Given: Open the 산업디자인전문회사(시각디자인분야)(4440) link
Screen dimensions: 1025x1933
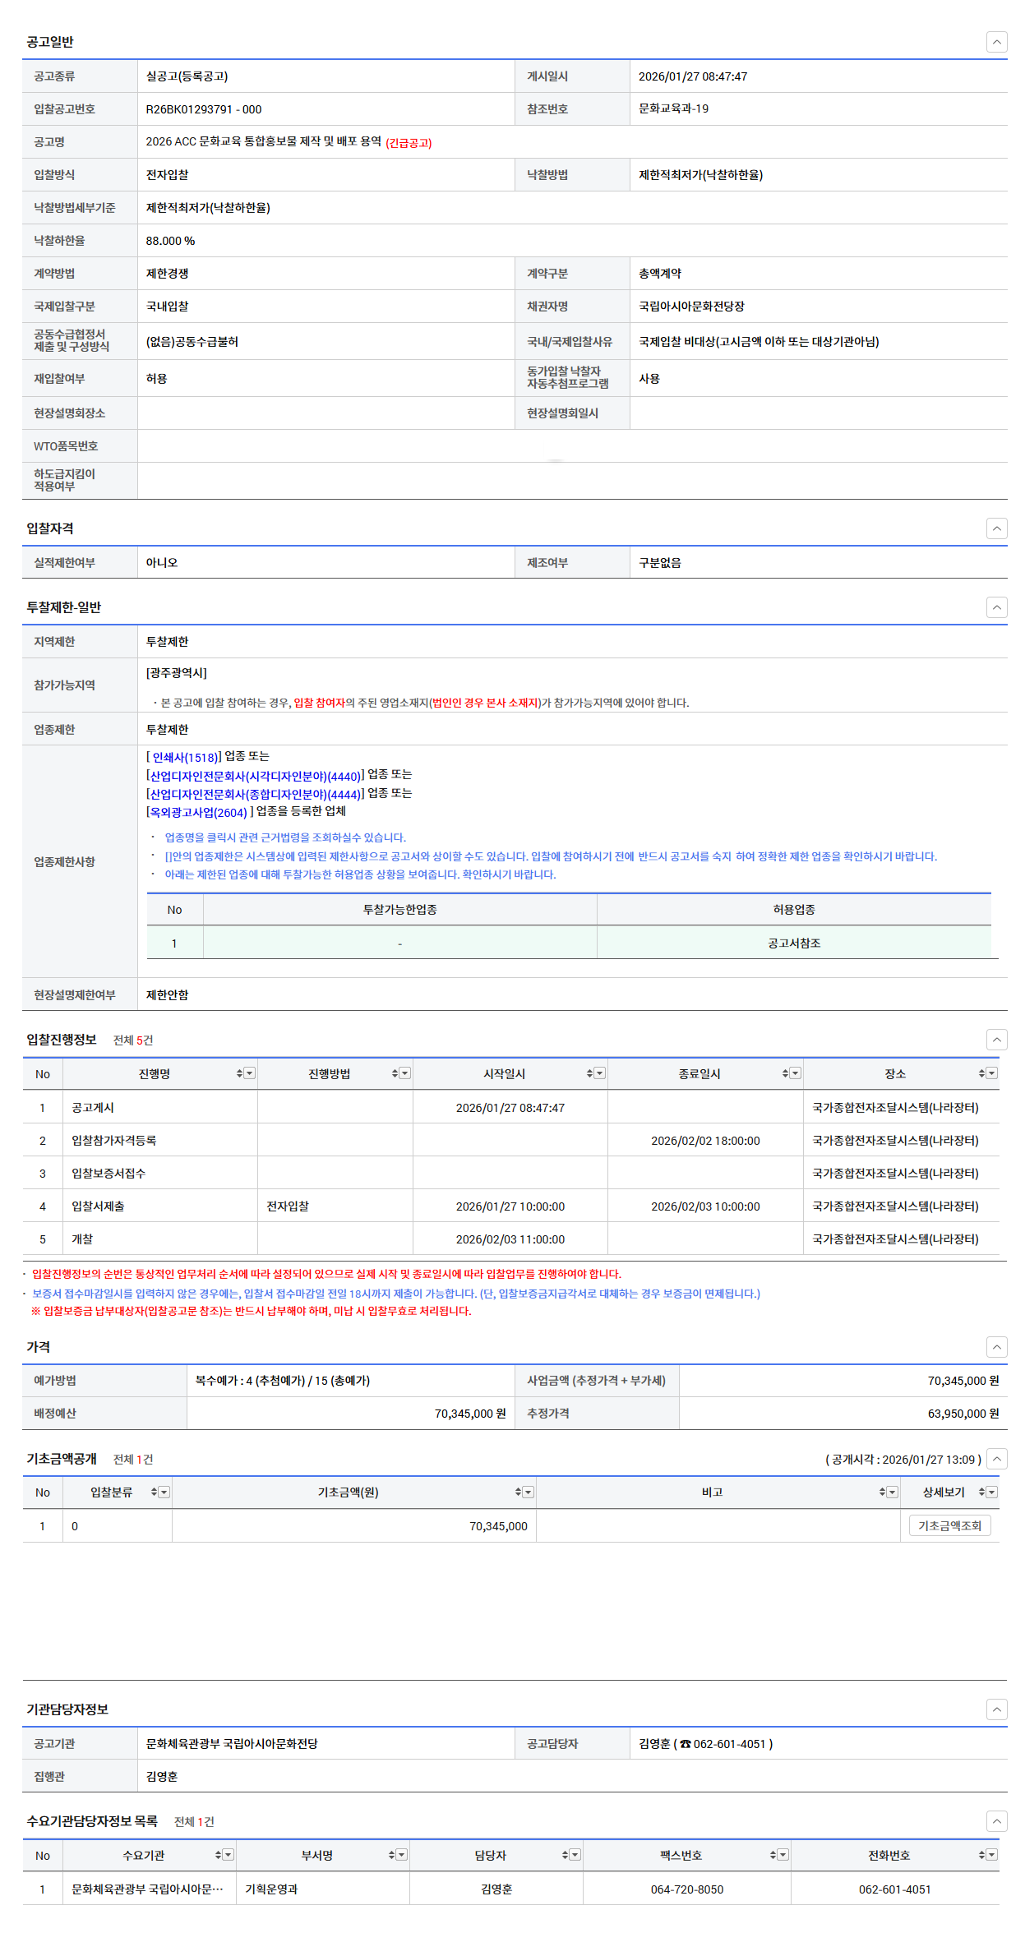Looking at the screenshot, I should pos(255,776).
